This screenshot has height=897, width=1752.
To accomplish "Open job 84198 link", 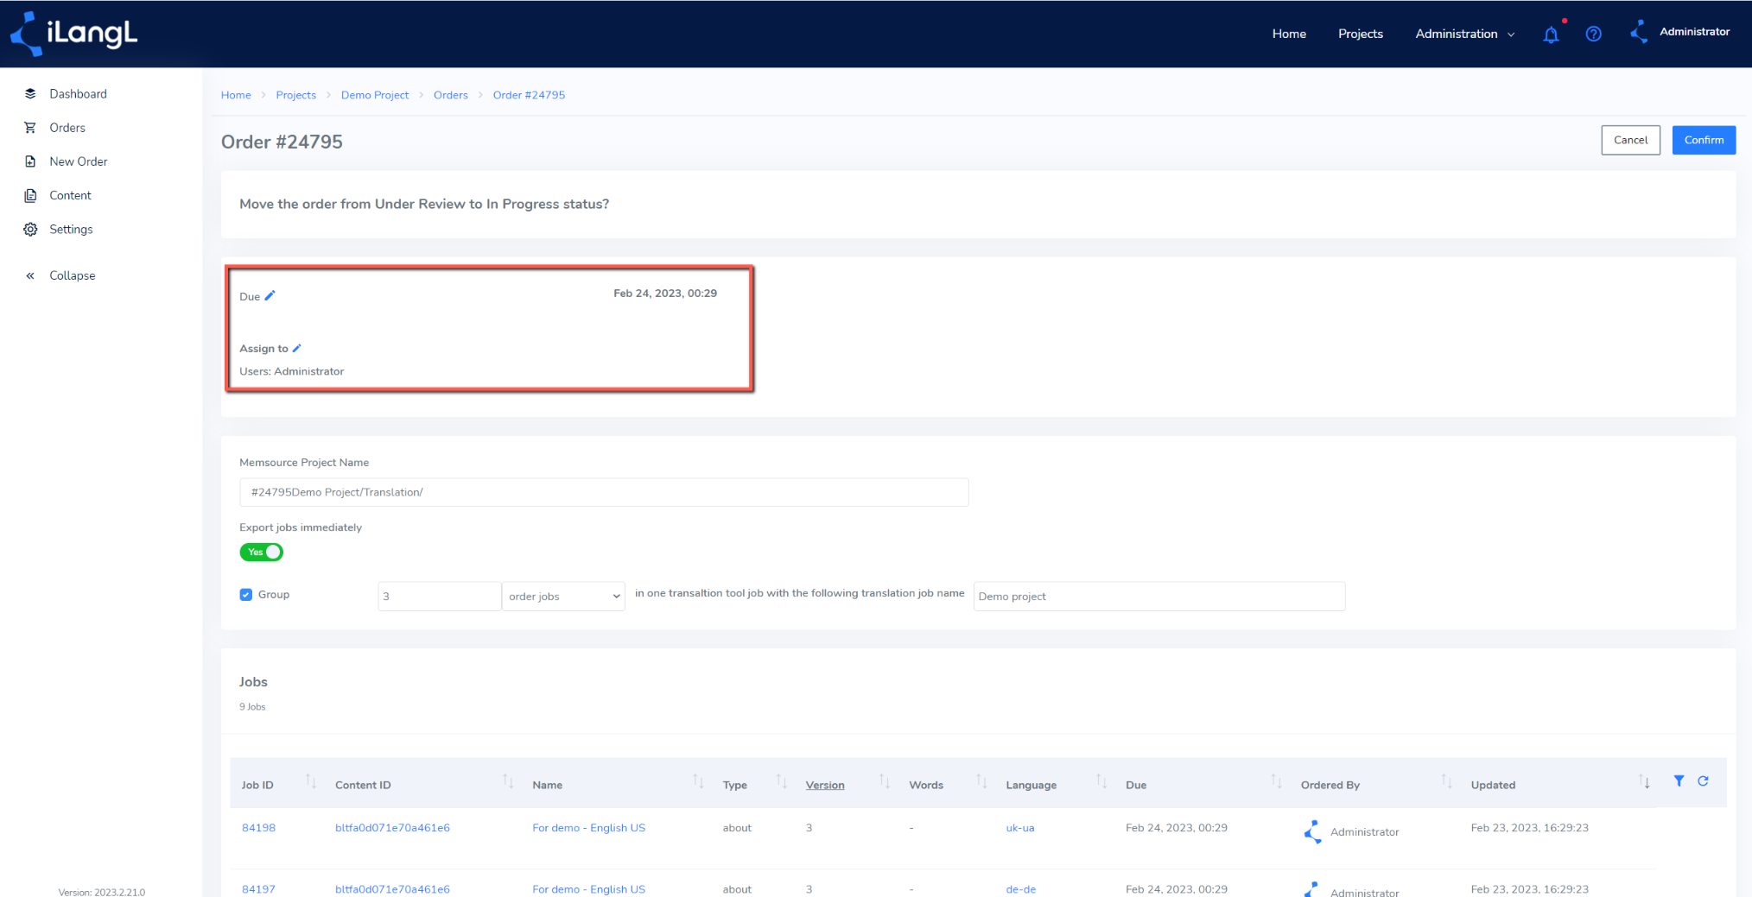I will pos(258,828).
